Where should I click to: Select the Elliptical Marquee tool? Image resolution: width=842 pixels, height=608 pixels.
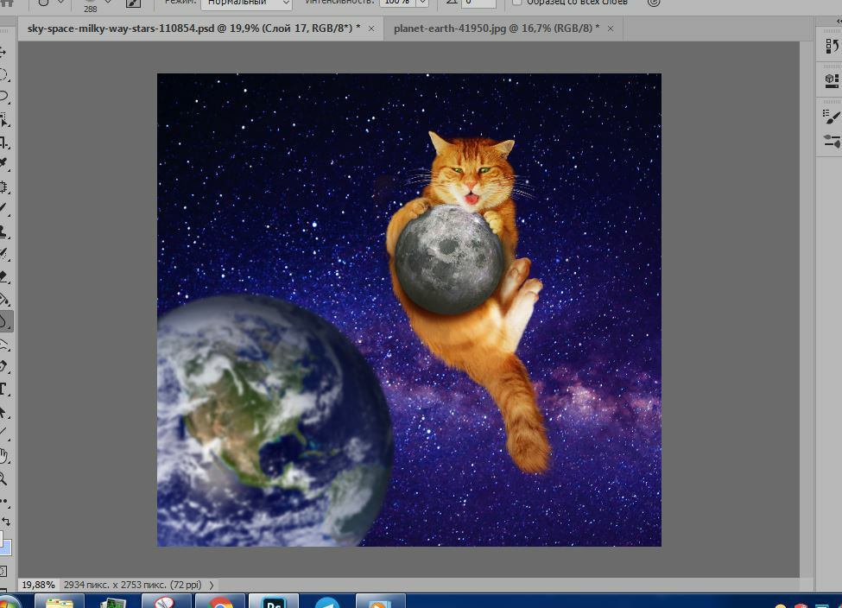pyautogui.click(x=3, y=74)
